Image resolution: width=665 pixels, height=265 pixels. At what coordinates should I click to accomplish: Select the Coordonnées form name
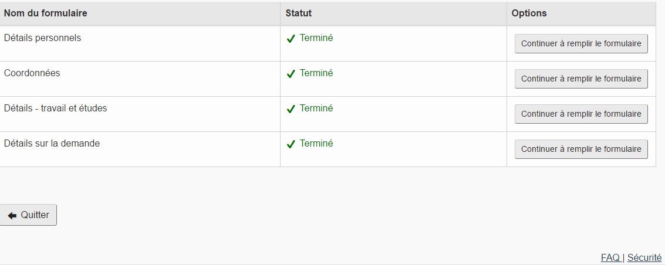[32, 73]
